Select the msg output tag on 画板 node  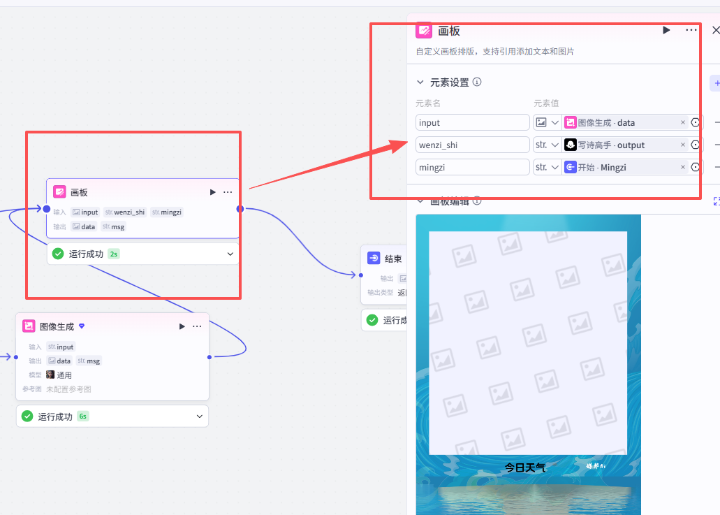[x=113, y=226]
